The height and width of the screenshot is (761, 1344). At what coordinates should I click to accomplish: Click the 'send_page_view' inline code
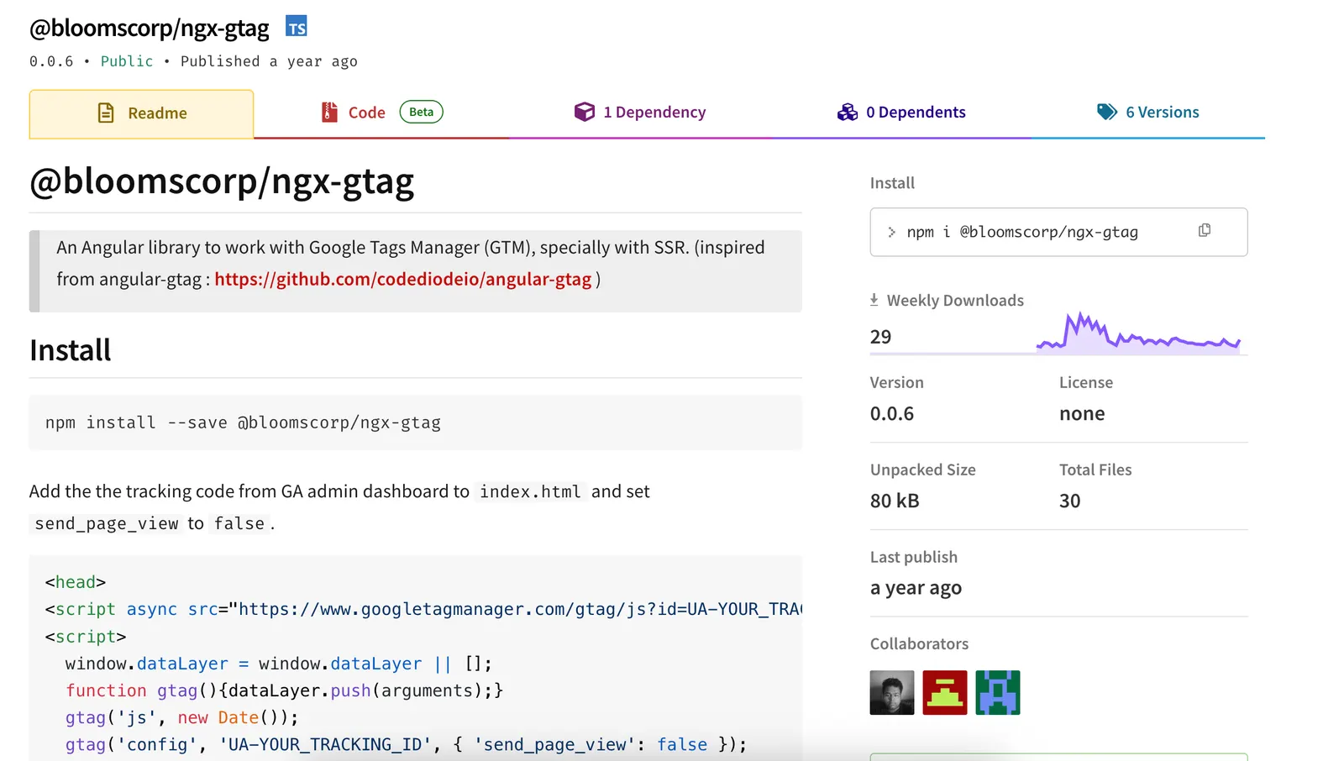click(107, 523)
